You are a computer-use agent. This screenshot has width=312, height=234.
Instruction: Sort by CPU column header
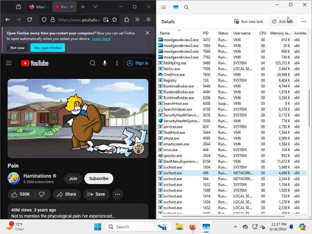262,33
